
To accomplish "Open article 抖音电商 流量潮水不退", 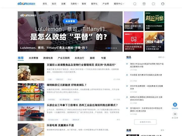I will [60, 125].
